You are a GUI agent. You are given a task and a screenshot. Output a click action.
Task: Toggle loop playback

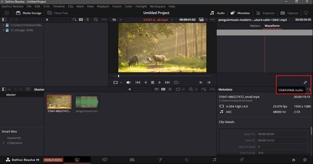(x=176, y=82)
